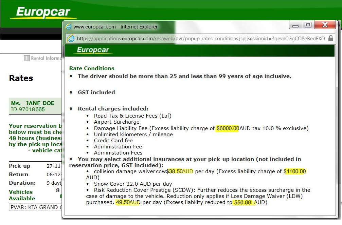Click the highlighted 49.50 AUD per day rate
The image size is (342, 225).
click(x=128, y=202)
